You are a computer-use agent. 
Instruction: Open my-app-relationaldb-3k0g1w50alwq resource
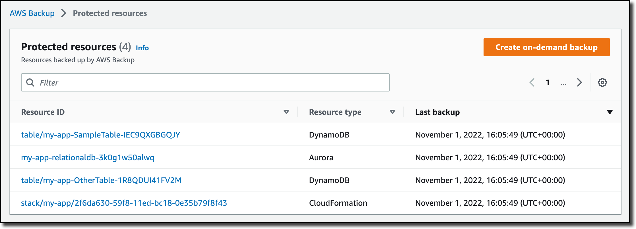pos(88,157)
